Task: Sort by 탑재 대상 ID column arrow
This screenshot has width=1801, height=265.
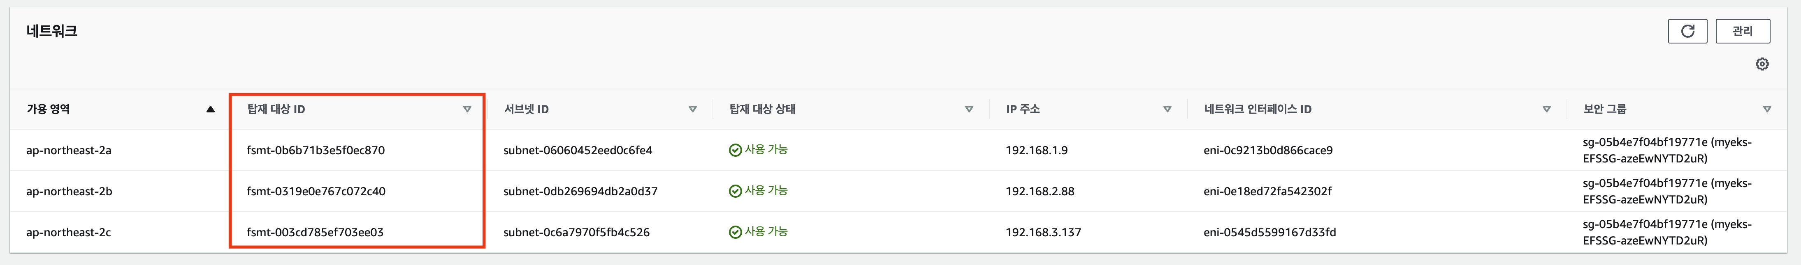Action: pyautogui.click(x=467, y=109)
